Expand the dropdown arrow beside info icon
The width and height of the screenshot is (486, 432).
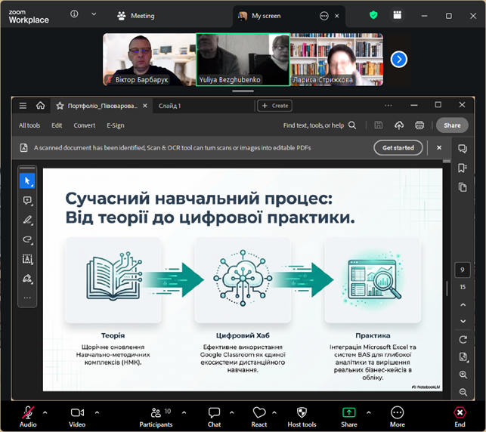coord(94,14)
